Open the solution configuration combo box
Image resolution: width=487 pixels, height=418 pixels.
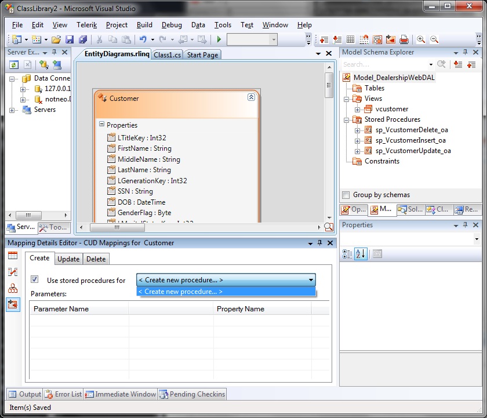tap(252, 39)
